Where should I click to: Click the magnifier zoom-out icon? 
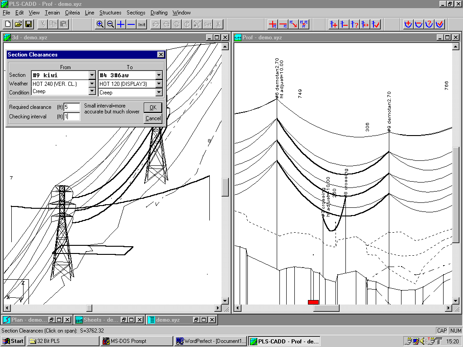pos(110,24)
